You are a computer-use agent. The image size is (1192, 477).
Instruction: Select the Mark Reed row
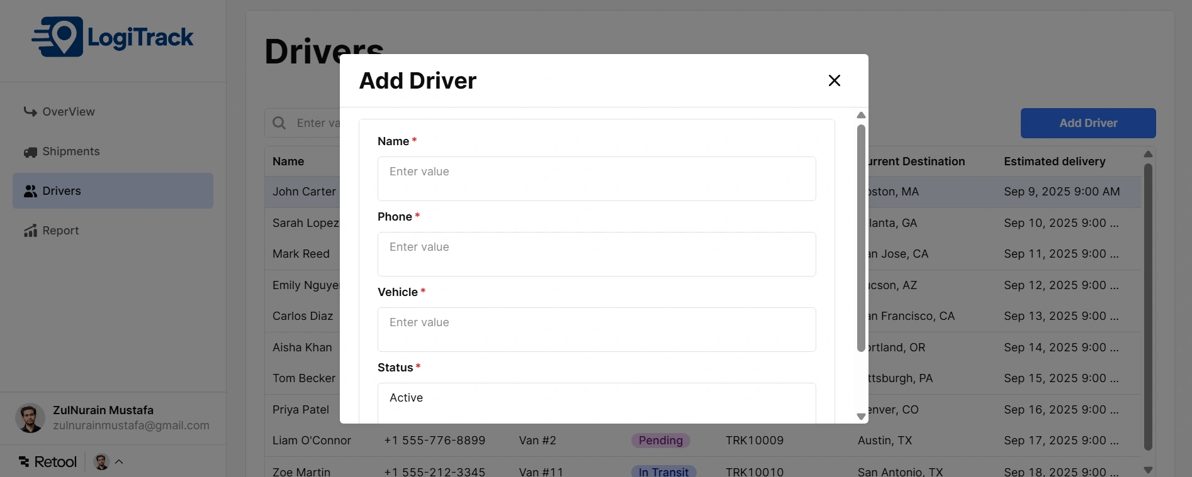tap(301, 254)
